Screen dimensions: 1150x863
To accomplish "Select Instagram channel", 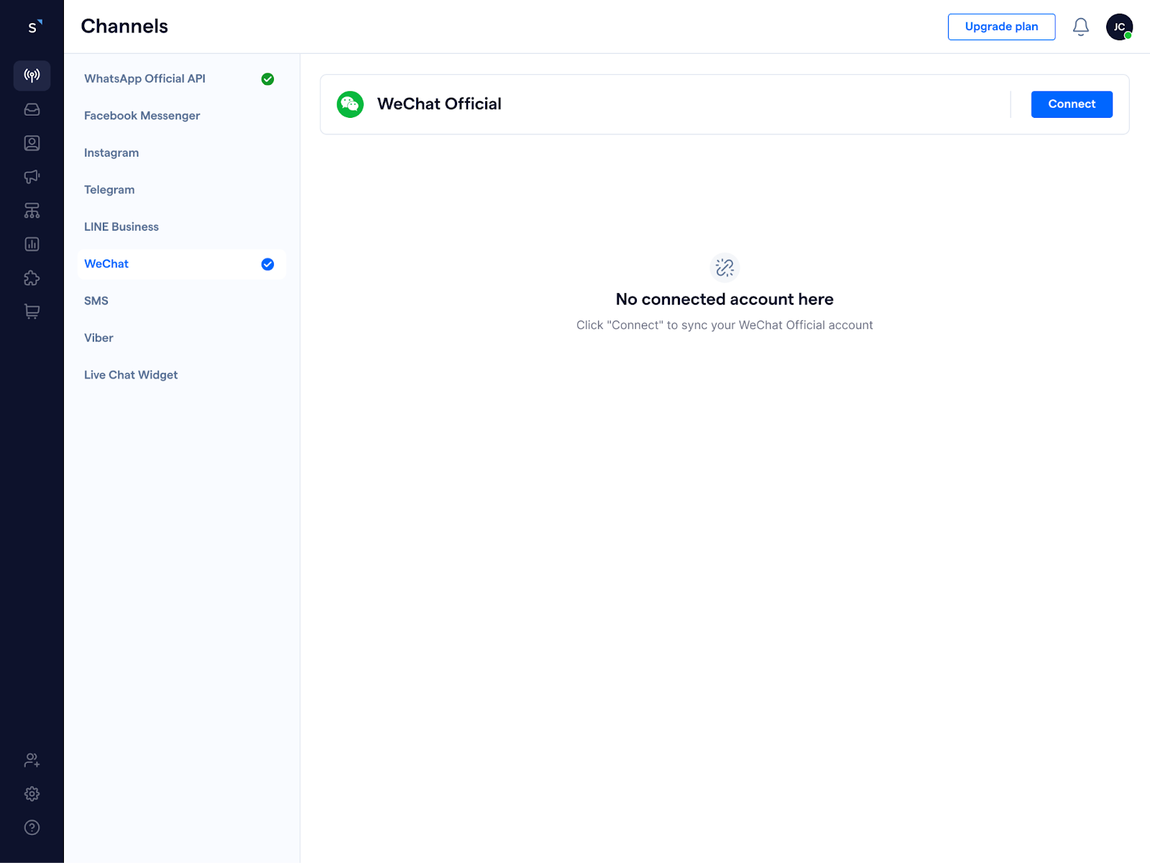I will coord(181,153).
